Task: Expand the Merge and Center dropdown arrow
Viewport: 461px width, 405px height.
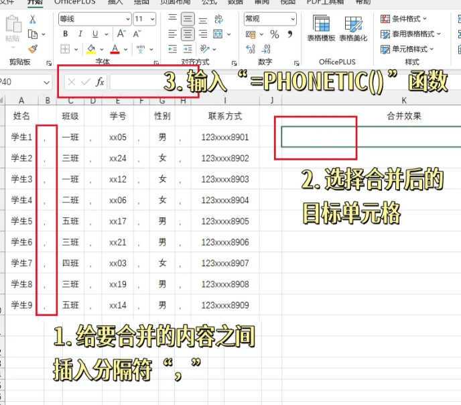Action: [x=228, y=34]
